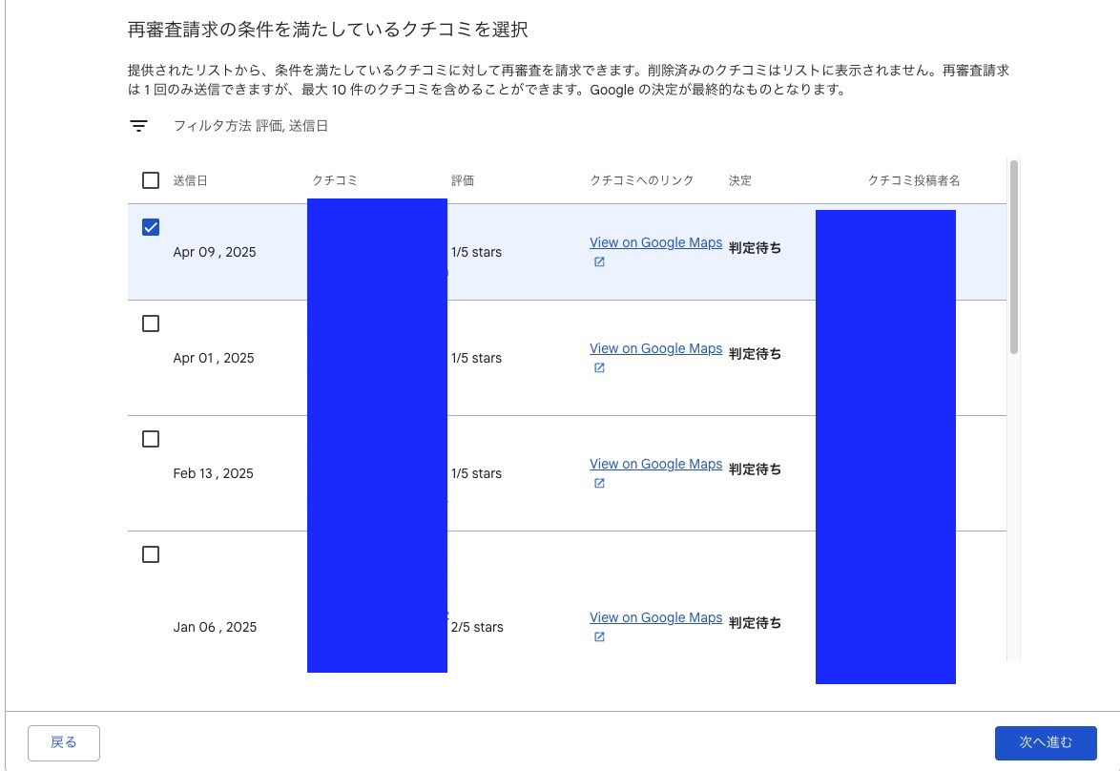
Task: Open the external link icon on the Feb 13 row
Action: [599, 482]
